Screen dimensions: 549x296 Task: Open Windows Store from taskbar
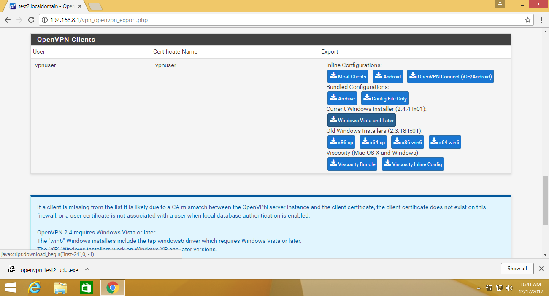coord(86,288)
